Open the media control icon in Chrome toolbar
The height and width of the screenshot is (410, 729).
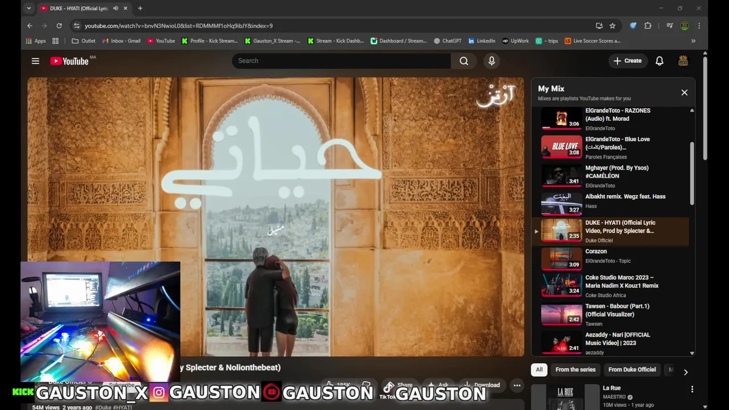pyautogui.click(x=670, y=26)
